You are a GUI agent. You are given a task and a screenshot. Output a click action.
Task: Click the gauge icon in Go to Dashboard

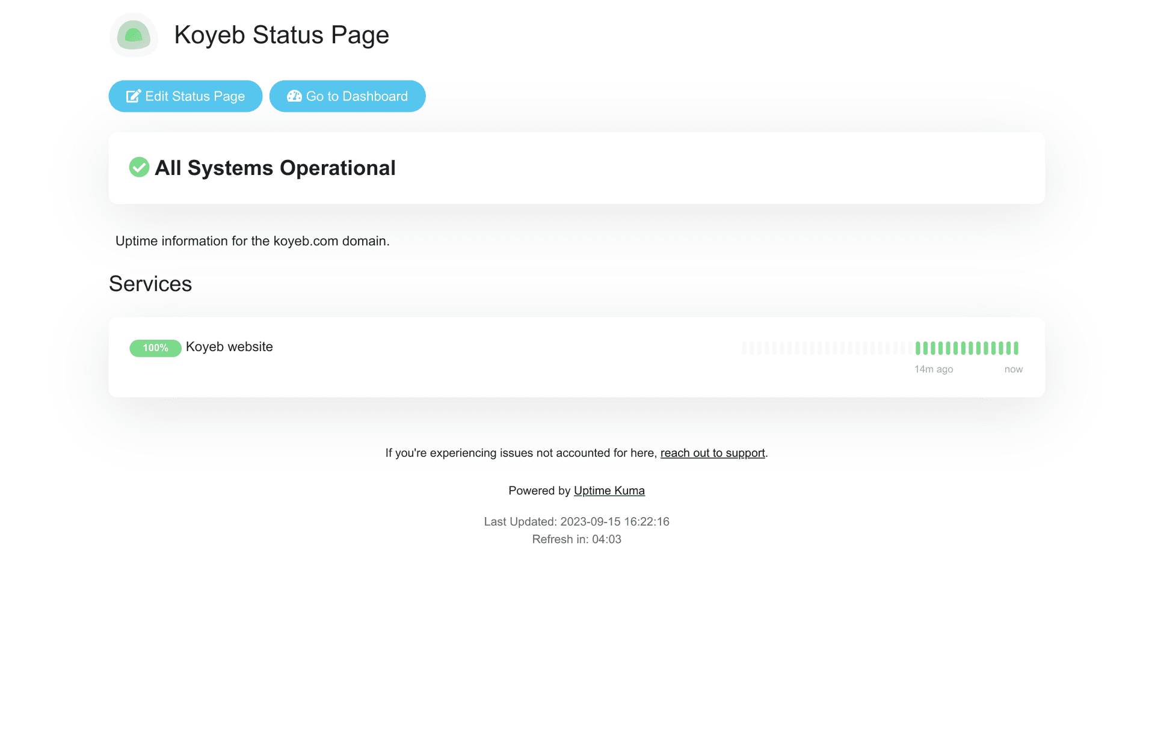coord(294,96)
